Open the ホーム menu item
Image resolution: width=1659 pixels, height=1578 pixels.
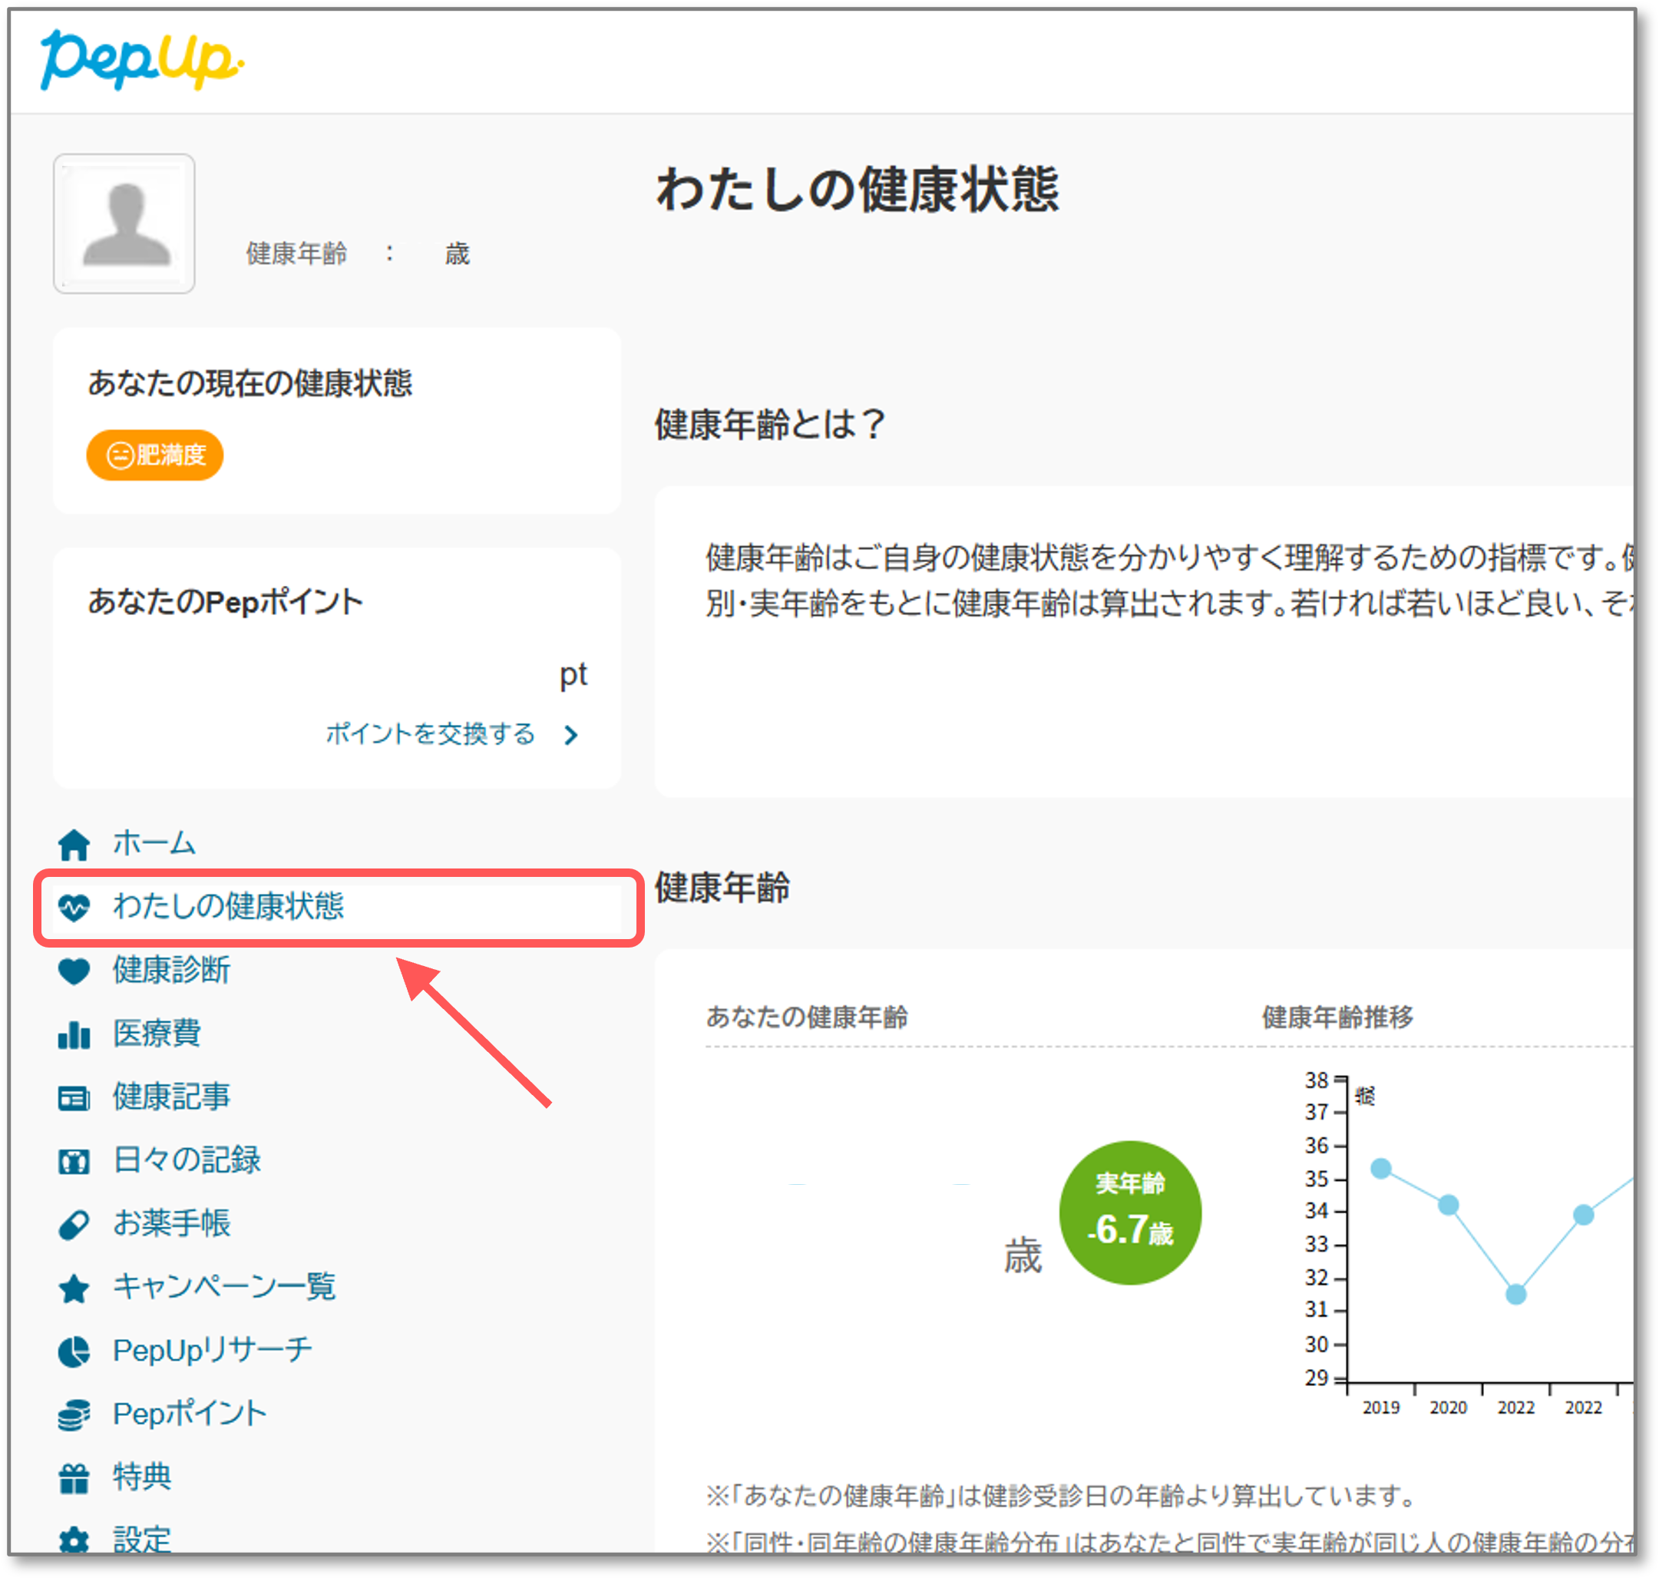pyautogui.click(x=154, y=843)
